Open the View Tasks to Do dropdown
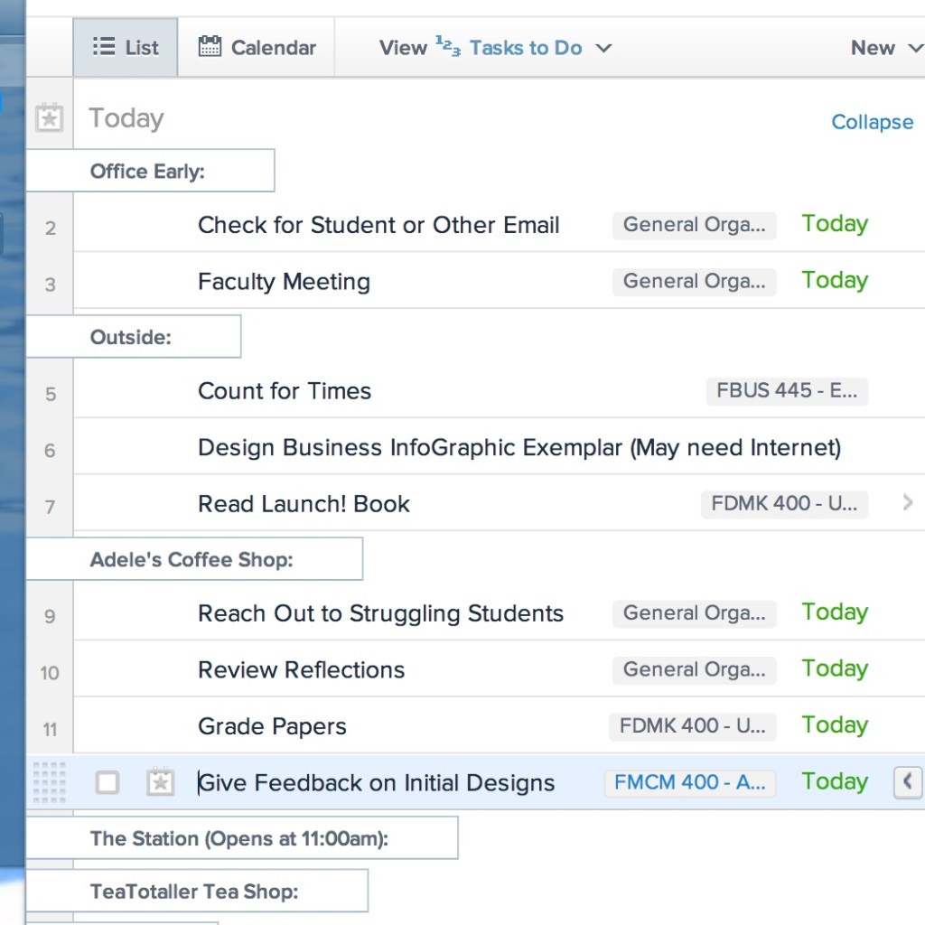This screenshot has width=925, height=925. pos(603,48)
